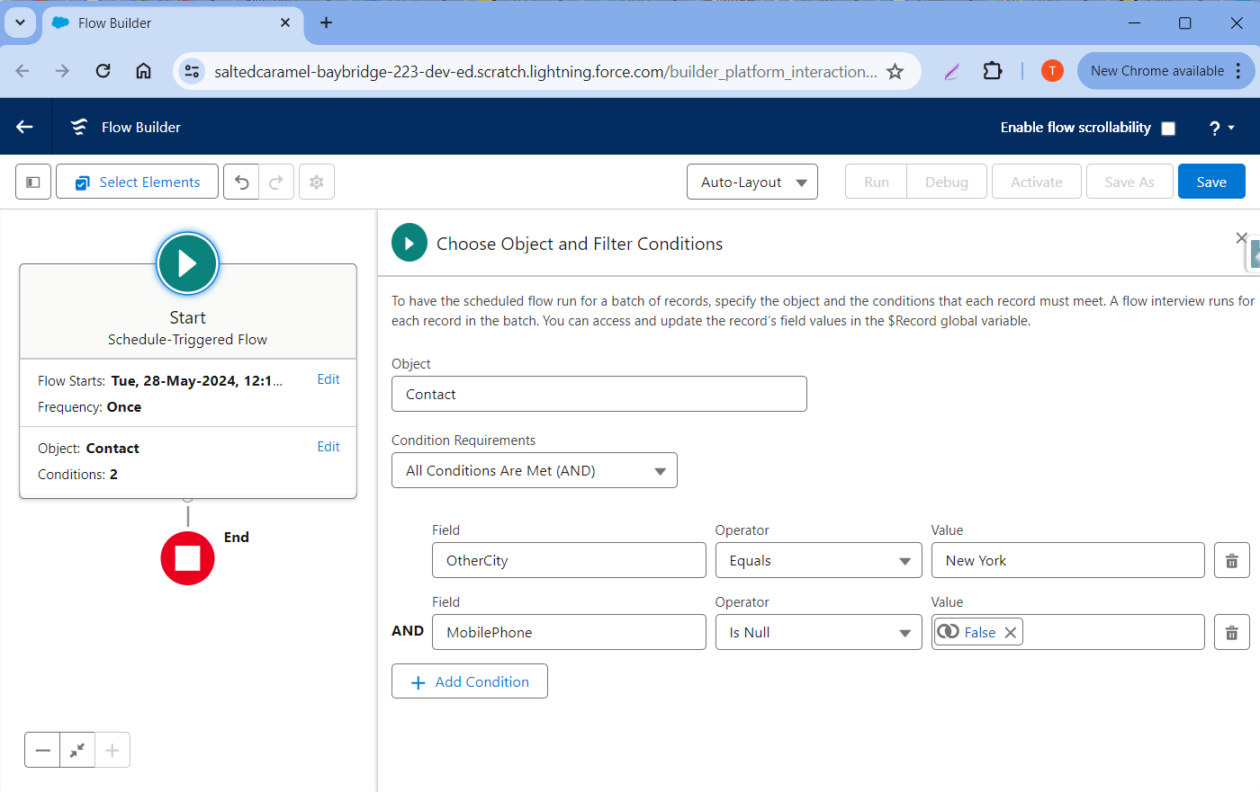Enable flow scrollability checkbox
The width and height of the screenshot is (1260, 792).
click(1168, 128)
